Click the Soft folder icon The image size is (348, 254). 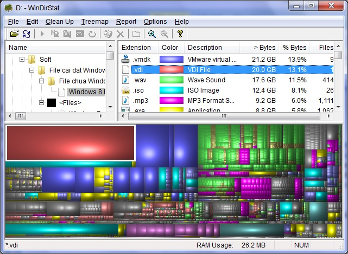(31, 60)
